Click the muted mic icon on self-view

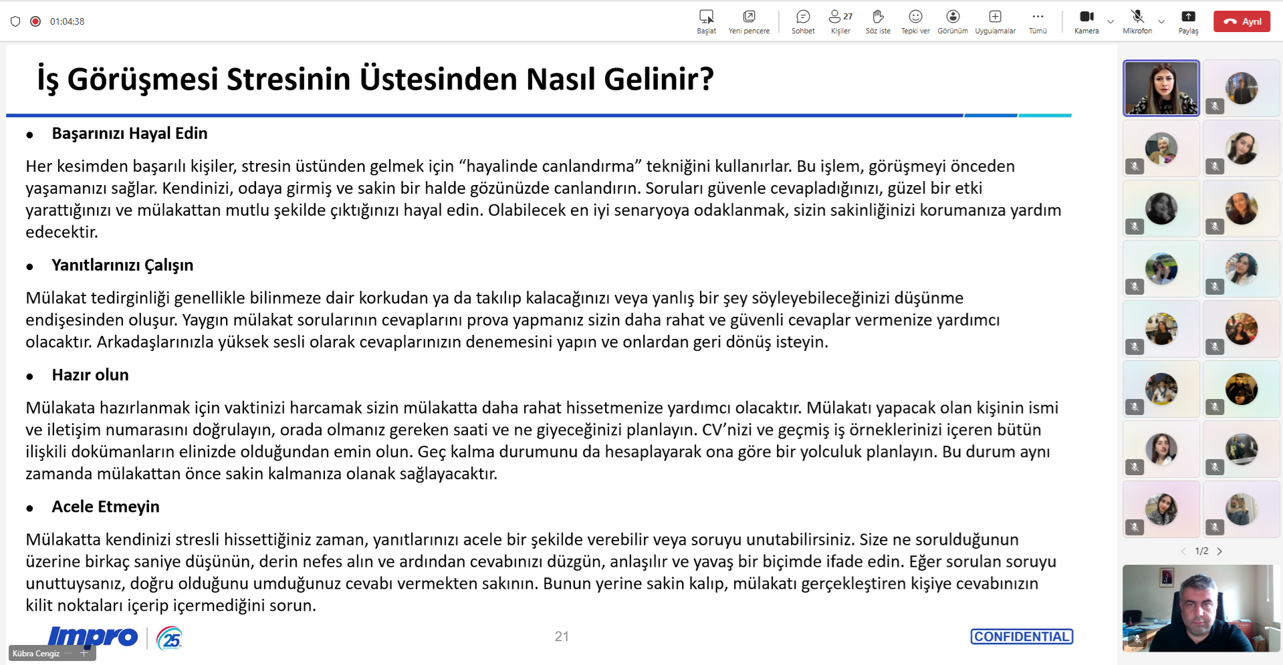[1136, 640]
